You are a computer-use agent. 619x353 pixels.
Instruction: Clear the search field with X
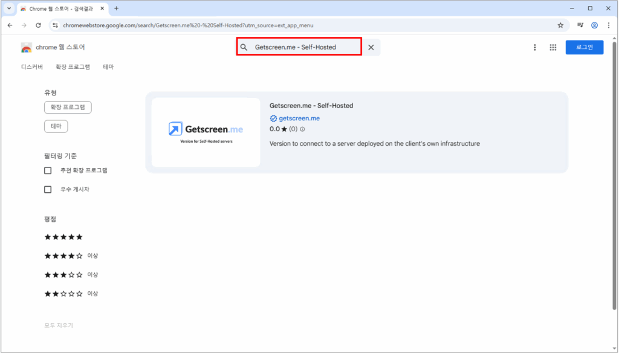pyautogui.click(x=371, y=47)
